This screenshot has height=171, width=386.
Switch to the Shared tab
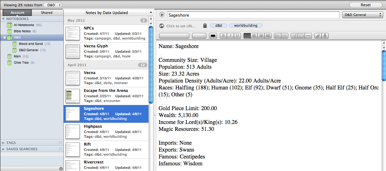point(47,13)
